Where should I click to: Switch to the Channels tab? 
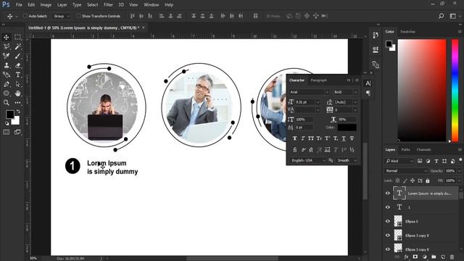(423, 150)
